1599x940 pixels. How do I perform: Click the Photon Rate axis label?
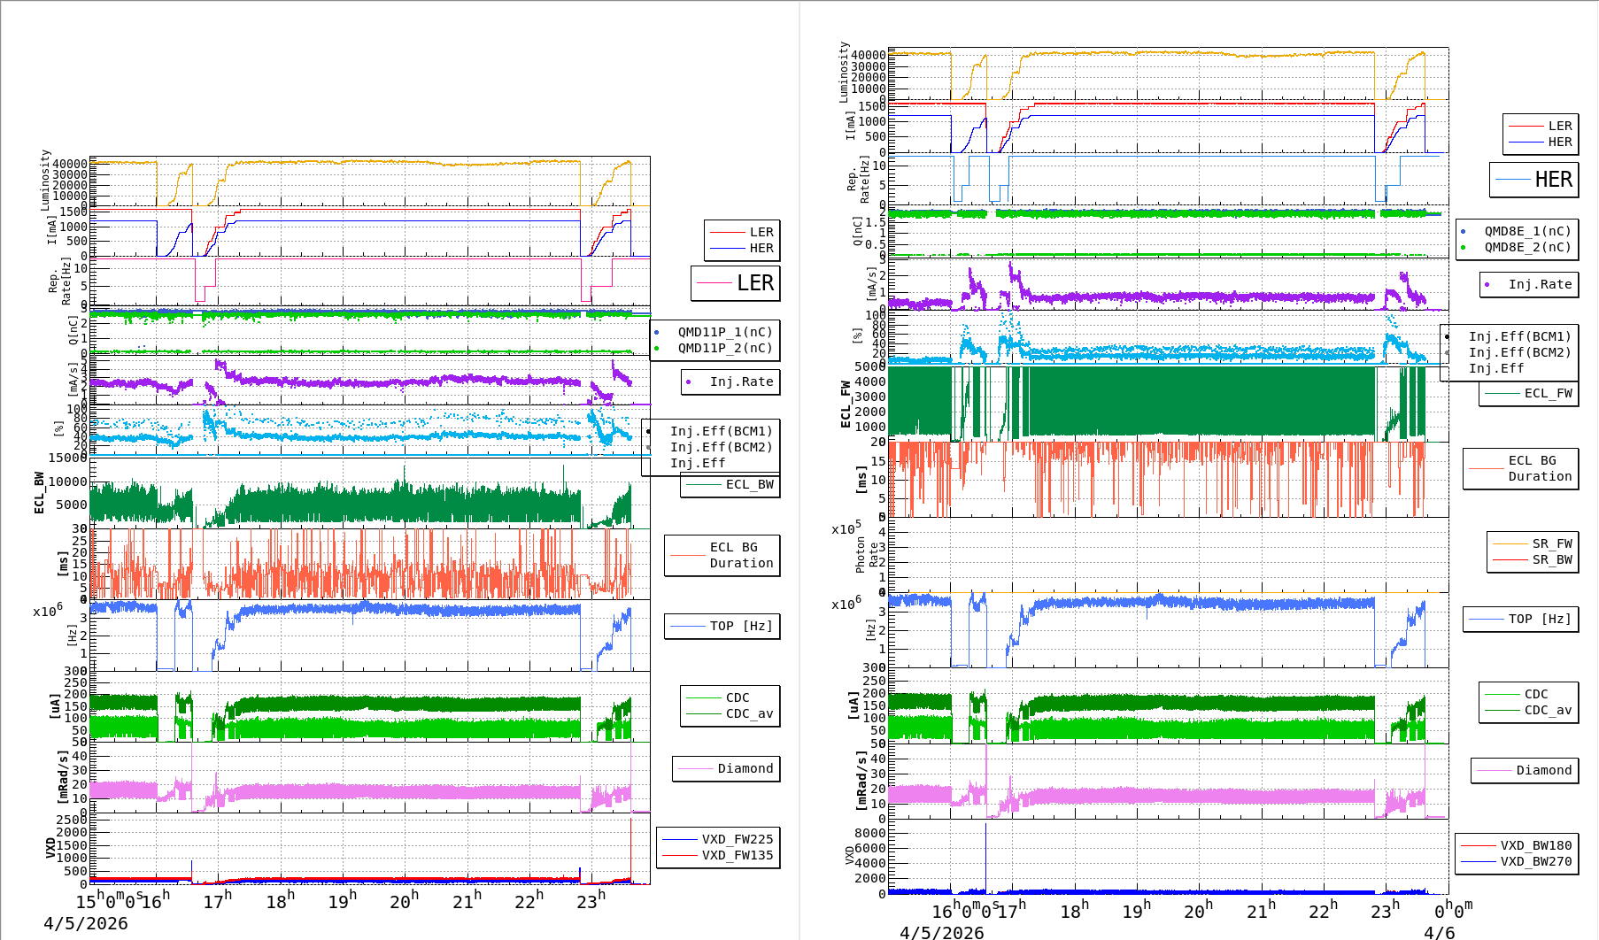point(867,554)
